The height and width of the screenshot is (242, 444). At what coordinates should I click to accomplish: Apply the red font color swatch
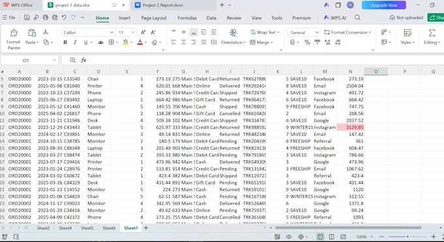click(x=140, y=43)
